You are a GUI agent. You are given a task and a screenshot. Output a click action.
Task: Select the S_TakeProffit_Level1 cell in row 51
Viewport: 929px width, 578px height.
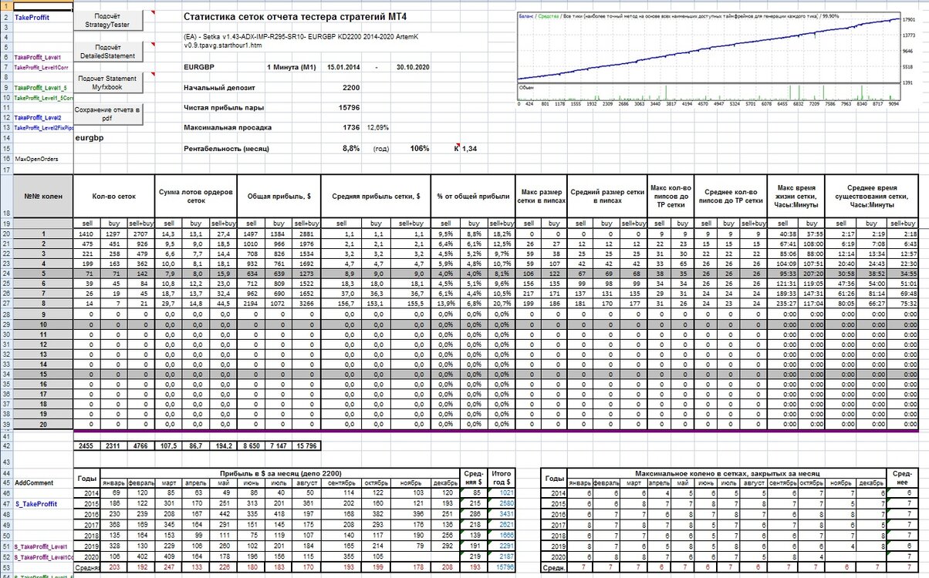pos(43,546)
